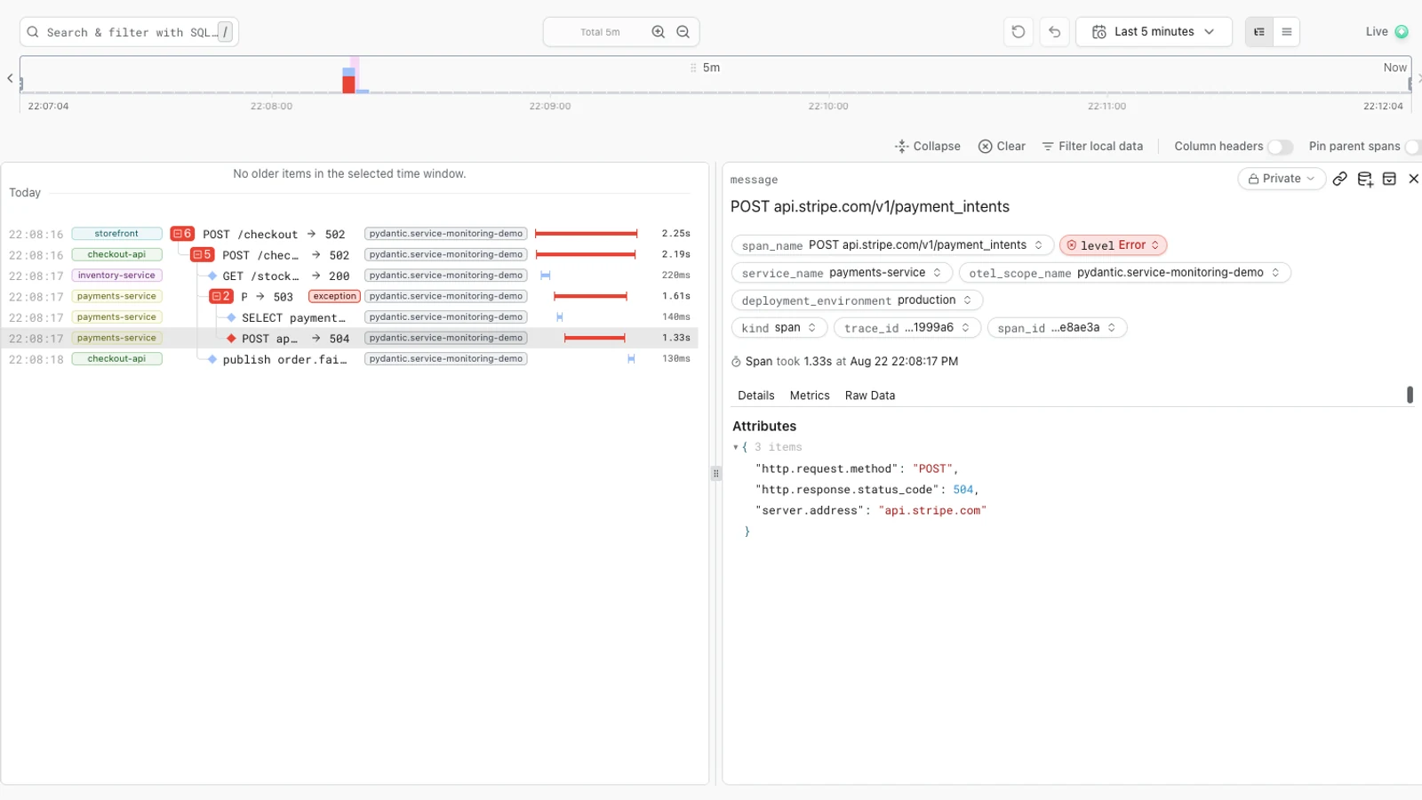The width and height of the screenshot is (1422, 800).
Task: Open the span_name filter chip
Action: click(892, 245)
